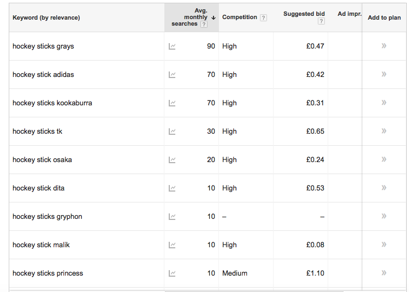This screenshot has height=292, width=409.
Task: Click chart icon in hockey sticks kookaburra row
Action: pyautogui.click(x=172, y=103)
